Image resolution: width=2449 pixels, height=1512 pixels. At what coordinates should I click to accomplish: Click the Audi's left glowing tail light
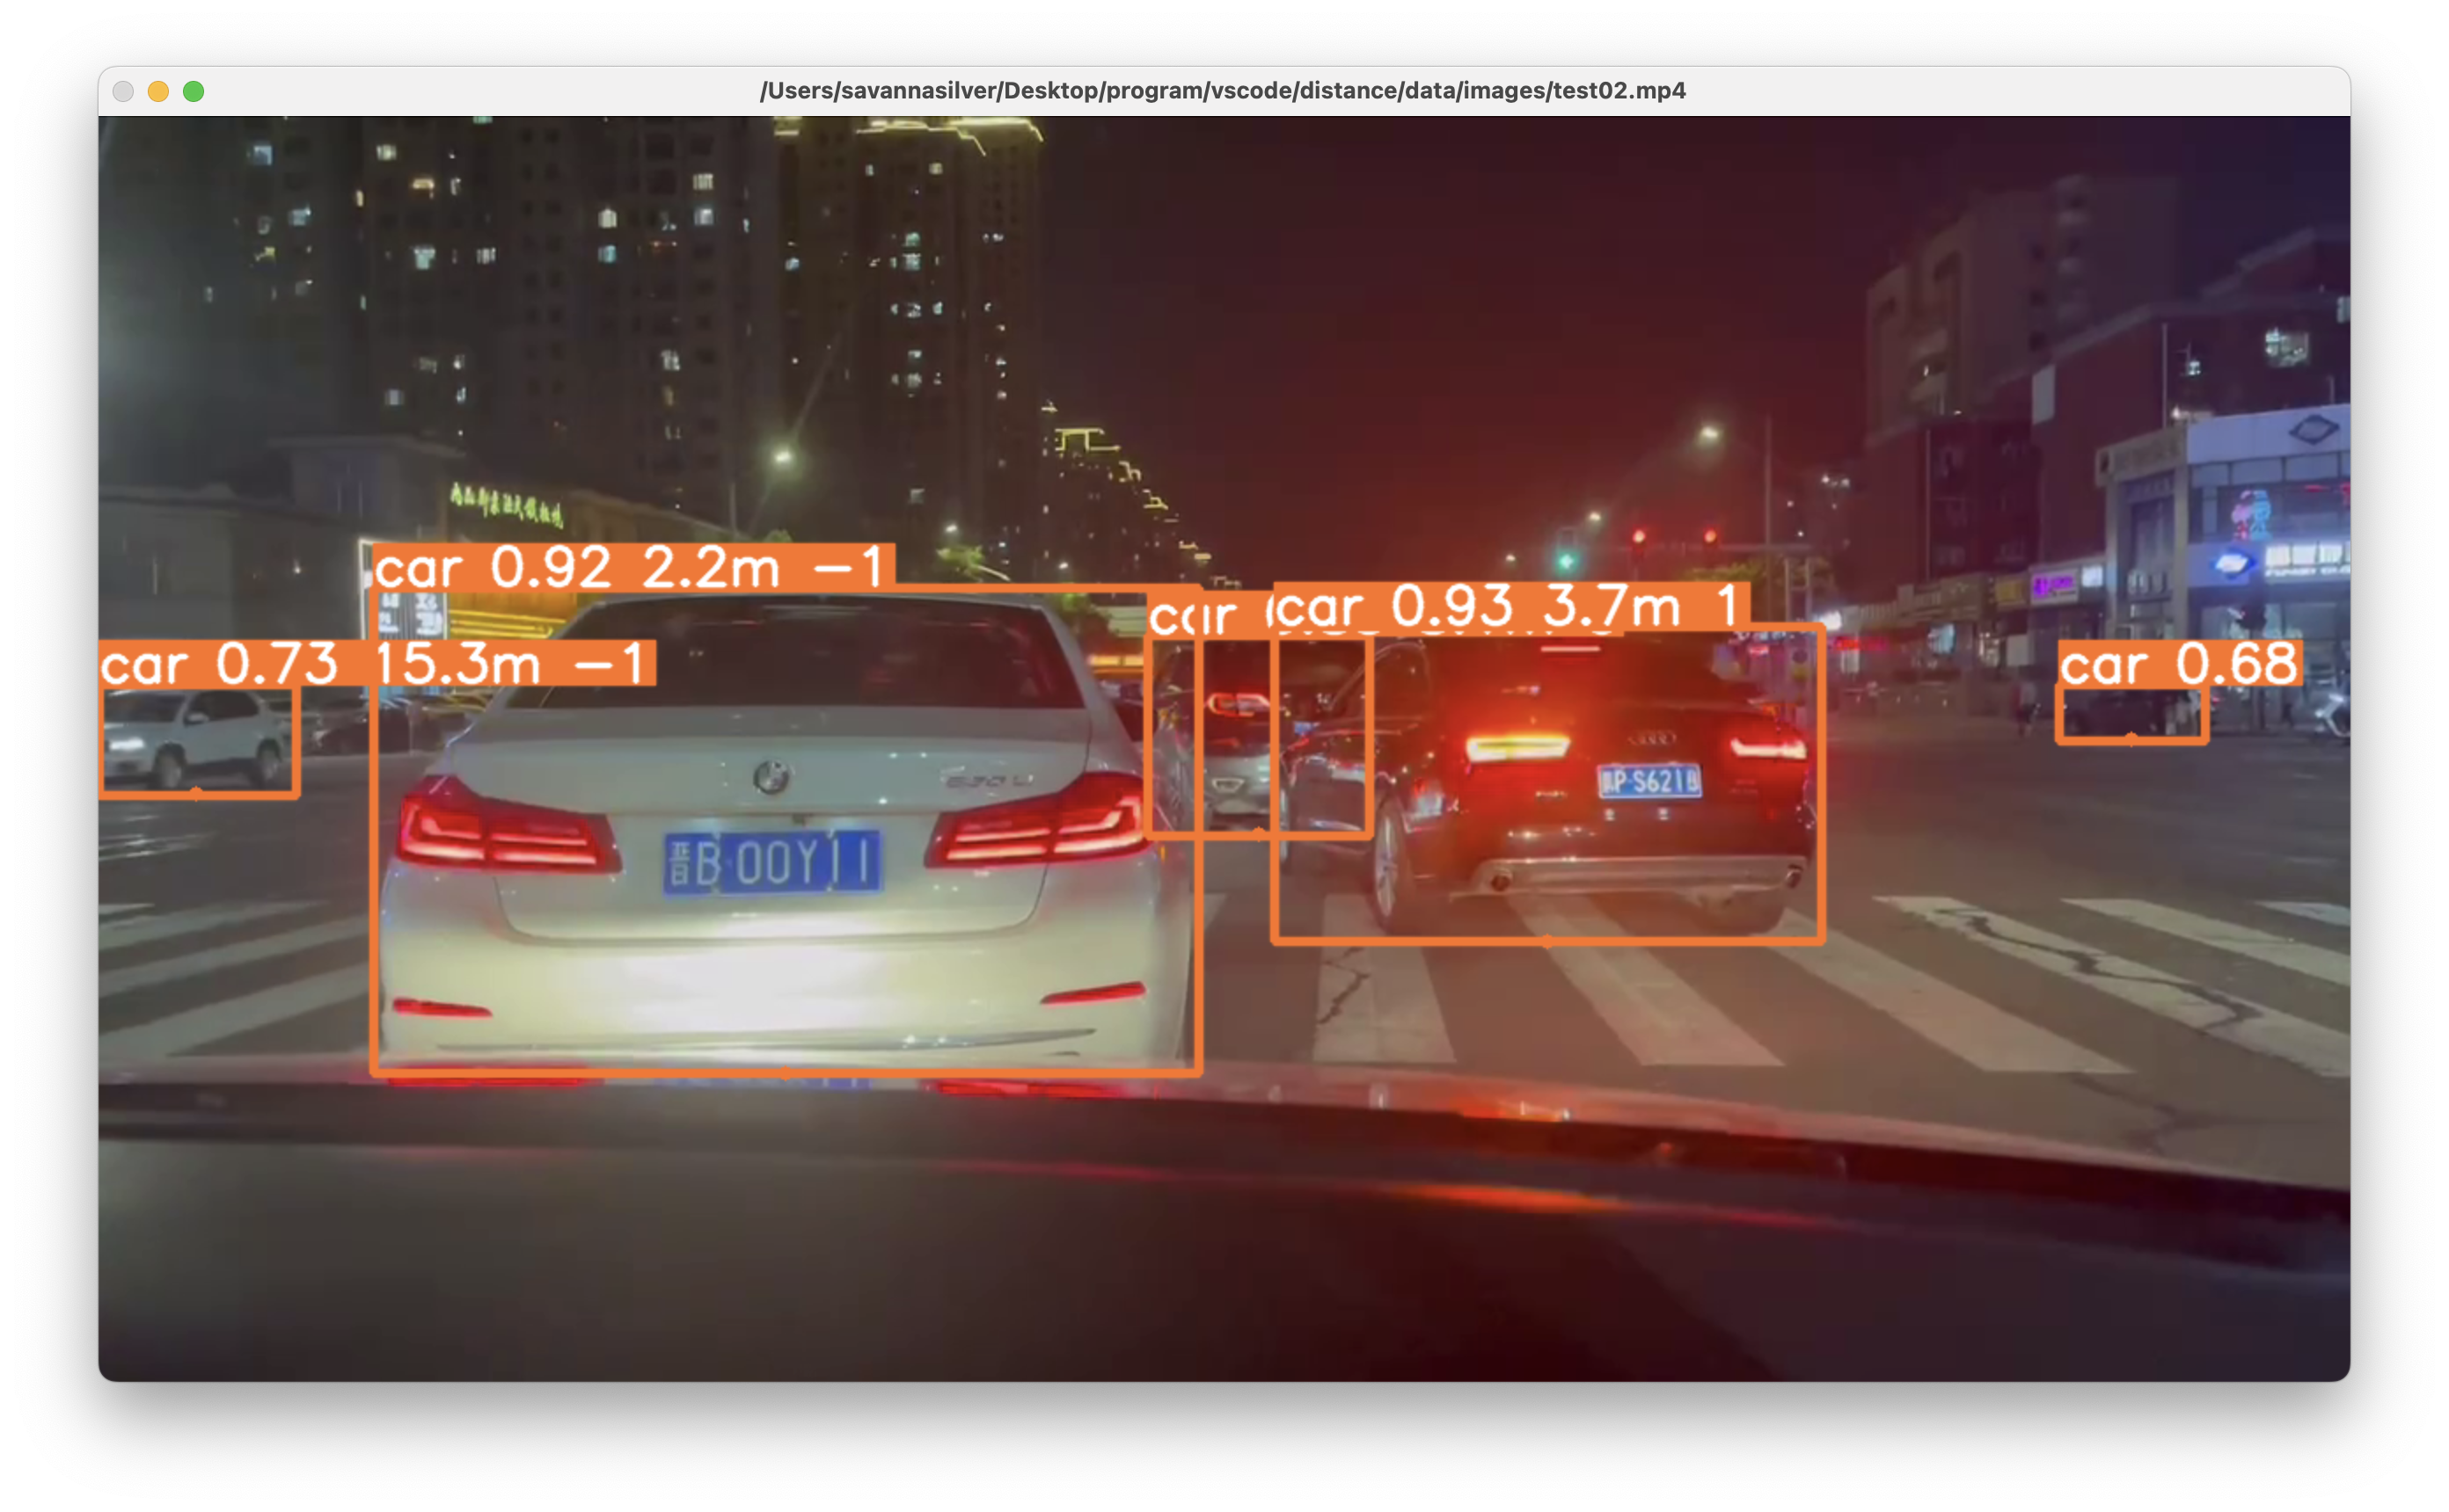[1517, 748]
